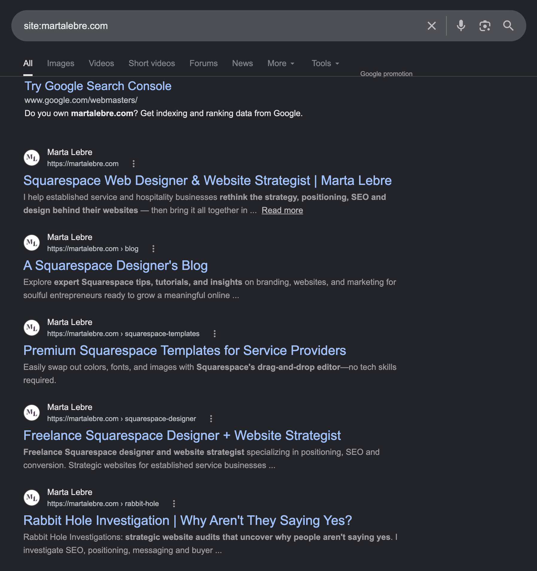537x571 pixels.
Task: Switch to the Forums tab
Action: click(204, 63)
